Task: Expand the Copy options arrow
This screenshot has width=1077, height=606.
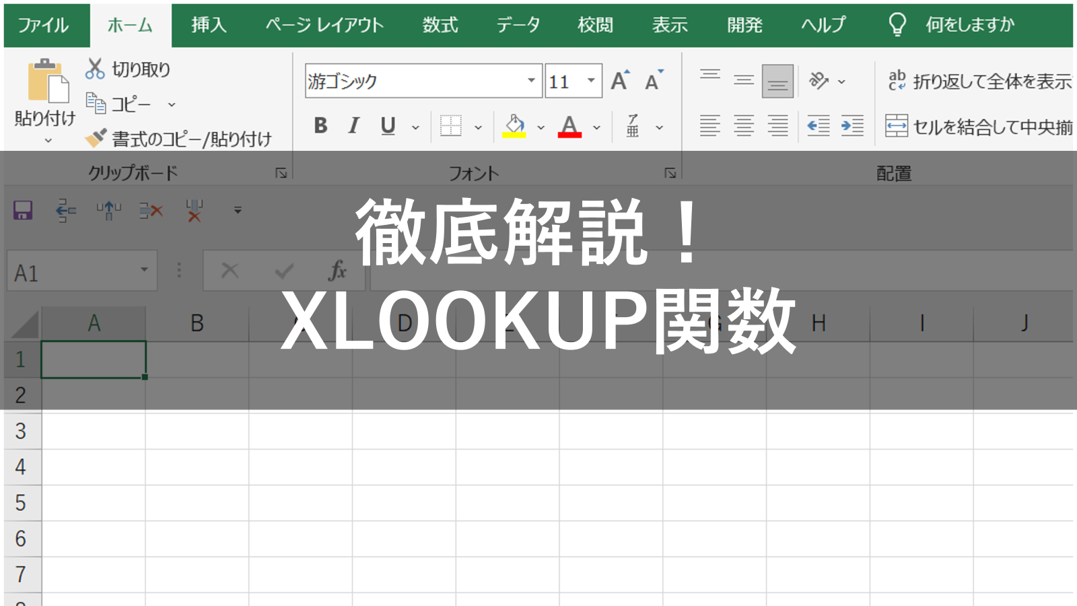Action: (x=172, y=104)
